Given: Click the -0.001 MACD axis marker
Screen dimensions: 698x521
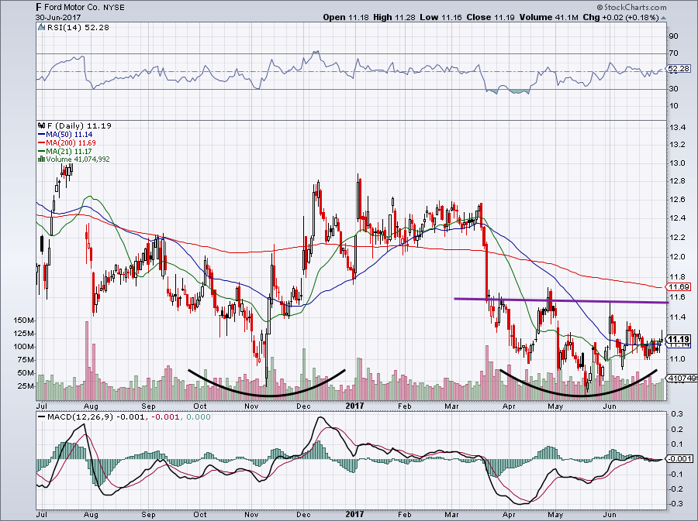Looking at the screenshot, I should (x=679, y=459).
